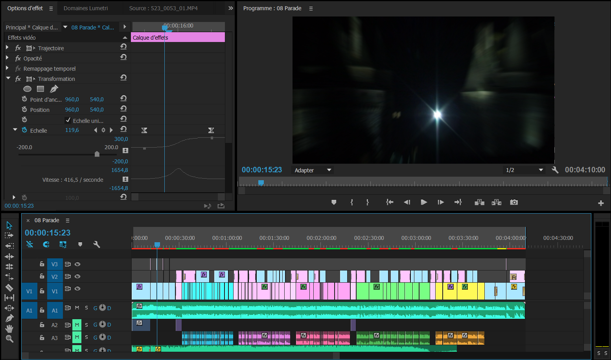Mute track A2
611x360 pixels.
tap(77, 325)
